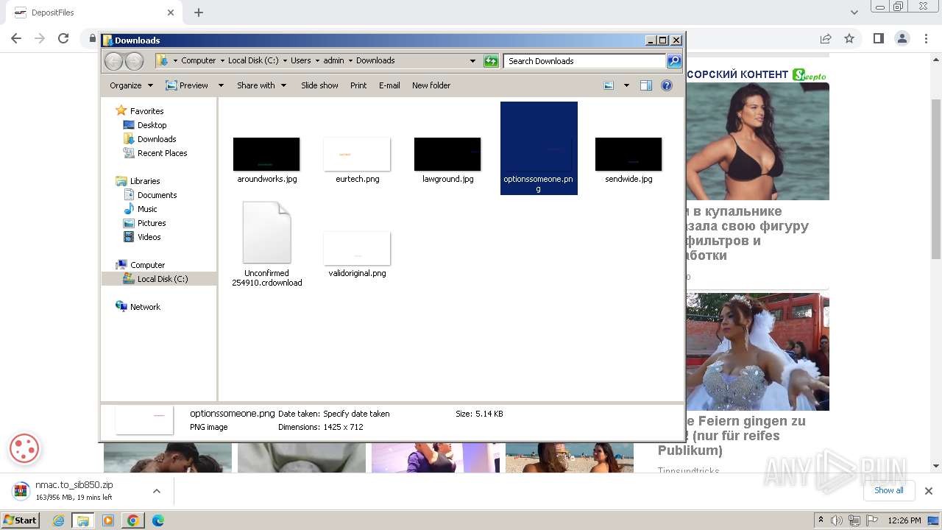Screen dimensions: 942x530
Task: Click the Microsoft Edge taskbar icon
Action: (x=157, y=520)
